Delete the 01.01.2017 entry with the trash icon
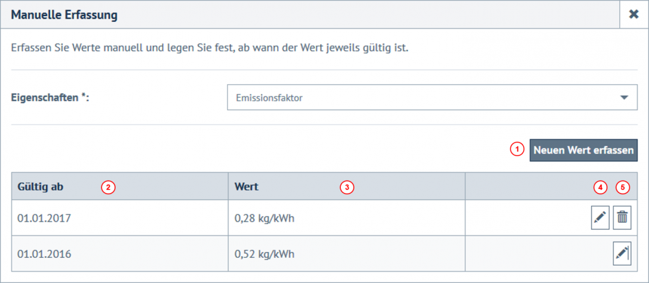The image size is (649, 283). tap(622, 219)
